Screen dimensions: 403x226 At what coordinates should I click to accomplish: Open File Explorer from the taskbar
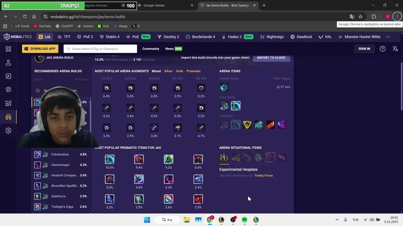pos(187,220)
